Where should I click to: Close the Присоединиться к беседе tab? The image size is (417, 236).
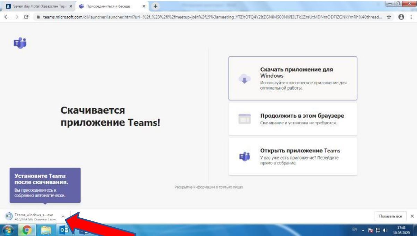point(143,6)
